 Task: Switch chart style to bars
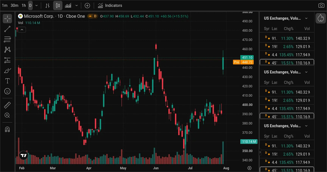(x=47, y=5)
